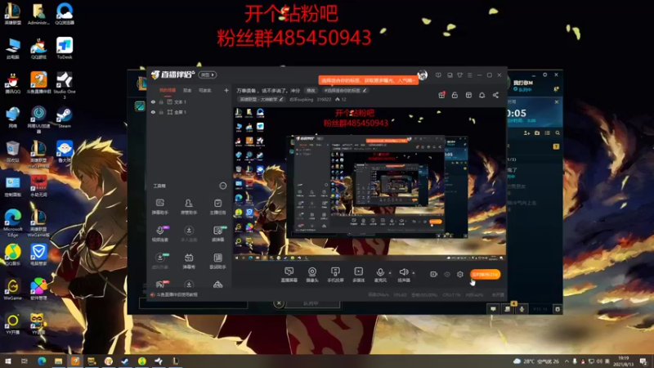This screenshot has height=368, width=654.
Task: Switch to the 我的场景 scene tab
Action: point(168,90)
